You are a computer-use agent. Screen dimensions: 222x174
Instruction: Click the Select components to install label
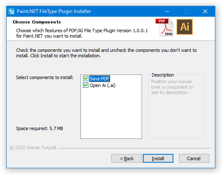coord(45,77)
